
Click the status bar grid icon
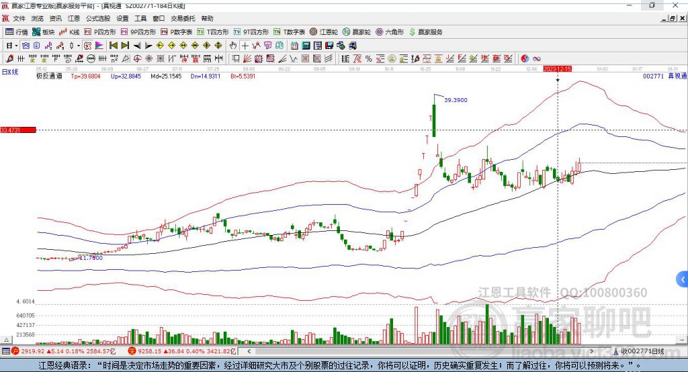[5, 351]
